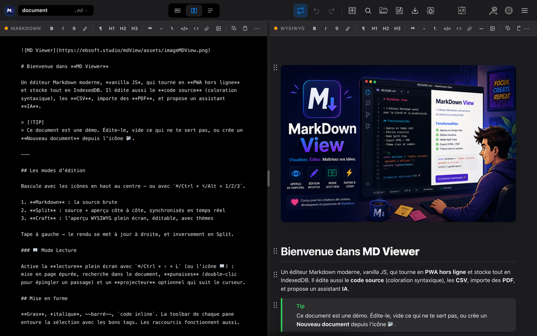Insert link in WYSIWYG pane toolbar
Viewport: 537px width, 336px height.
pos(469,29)
